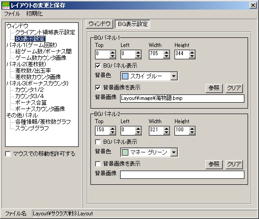Increase BGパネル1 Height with up arrow

[x=192, y=52]
